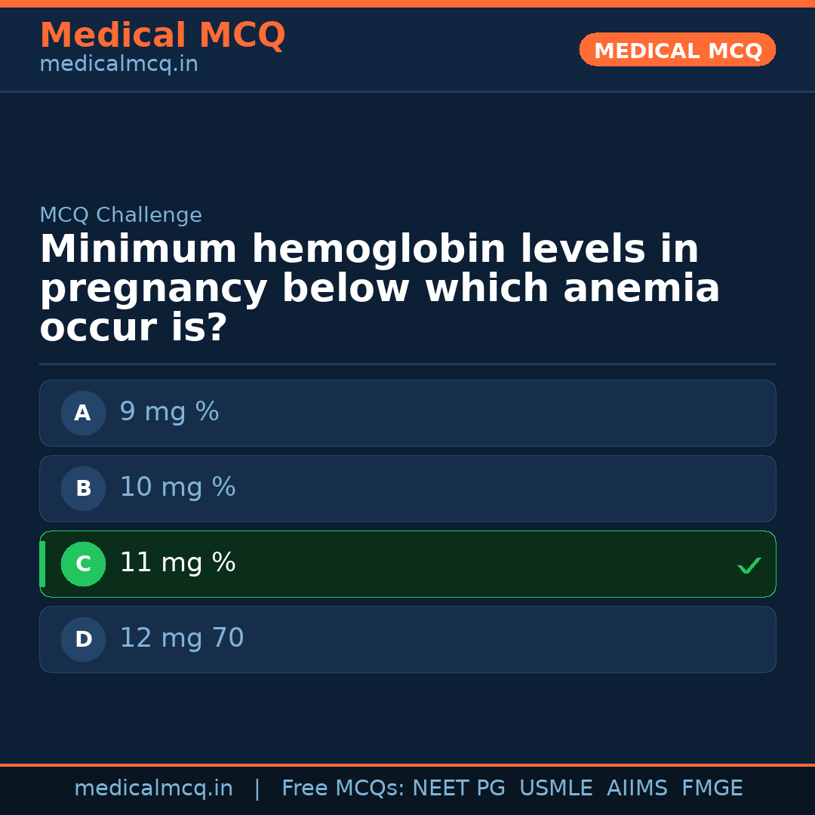The width and height of the screenshot is (815, 815).
Task: Click the "MCQ Challenge" label
Action: click(121, 216)
